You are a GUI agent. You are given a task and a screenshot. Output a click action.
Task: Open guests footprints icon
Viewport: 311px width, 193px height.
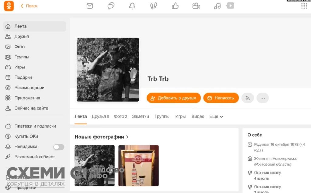tap(153, 6)
